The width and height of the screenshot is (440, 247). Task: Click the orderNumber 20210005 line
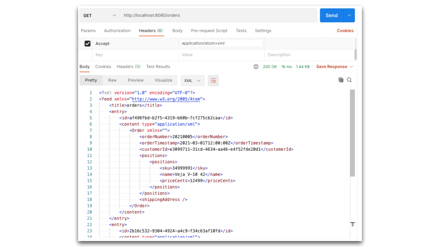(183, 137)
